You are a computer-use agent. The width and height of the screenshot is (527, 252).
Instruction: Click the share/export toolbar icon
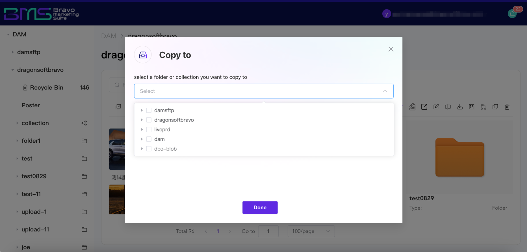(424, 107)
